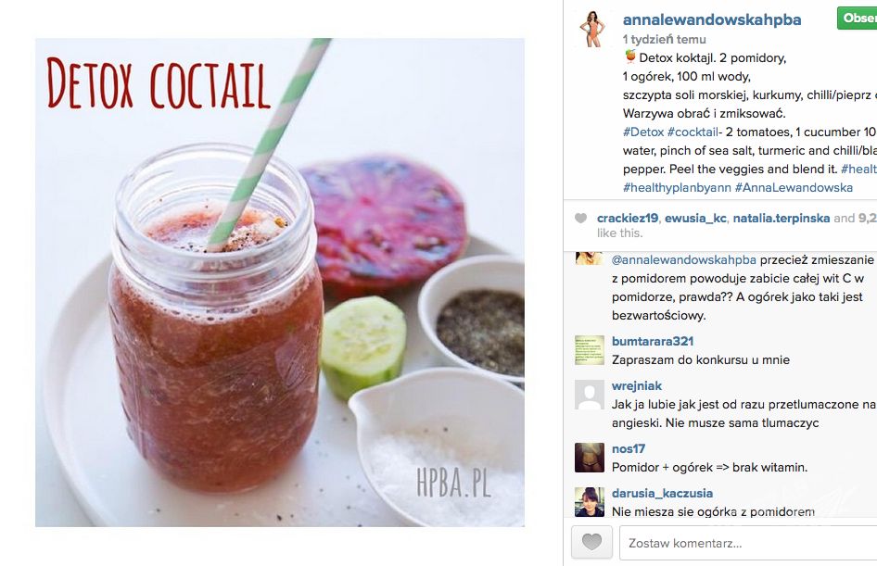Click the Detox cocktail photo
The height and width of the screenshot is (566, 877).
point(280,283)
